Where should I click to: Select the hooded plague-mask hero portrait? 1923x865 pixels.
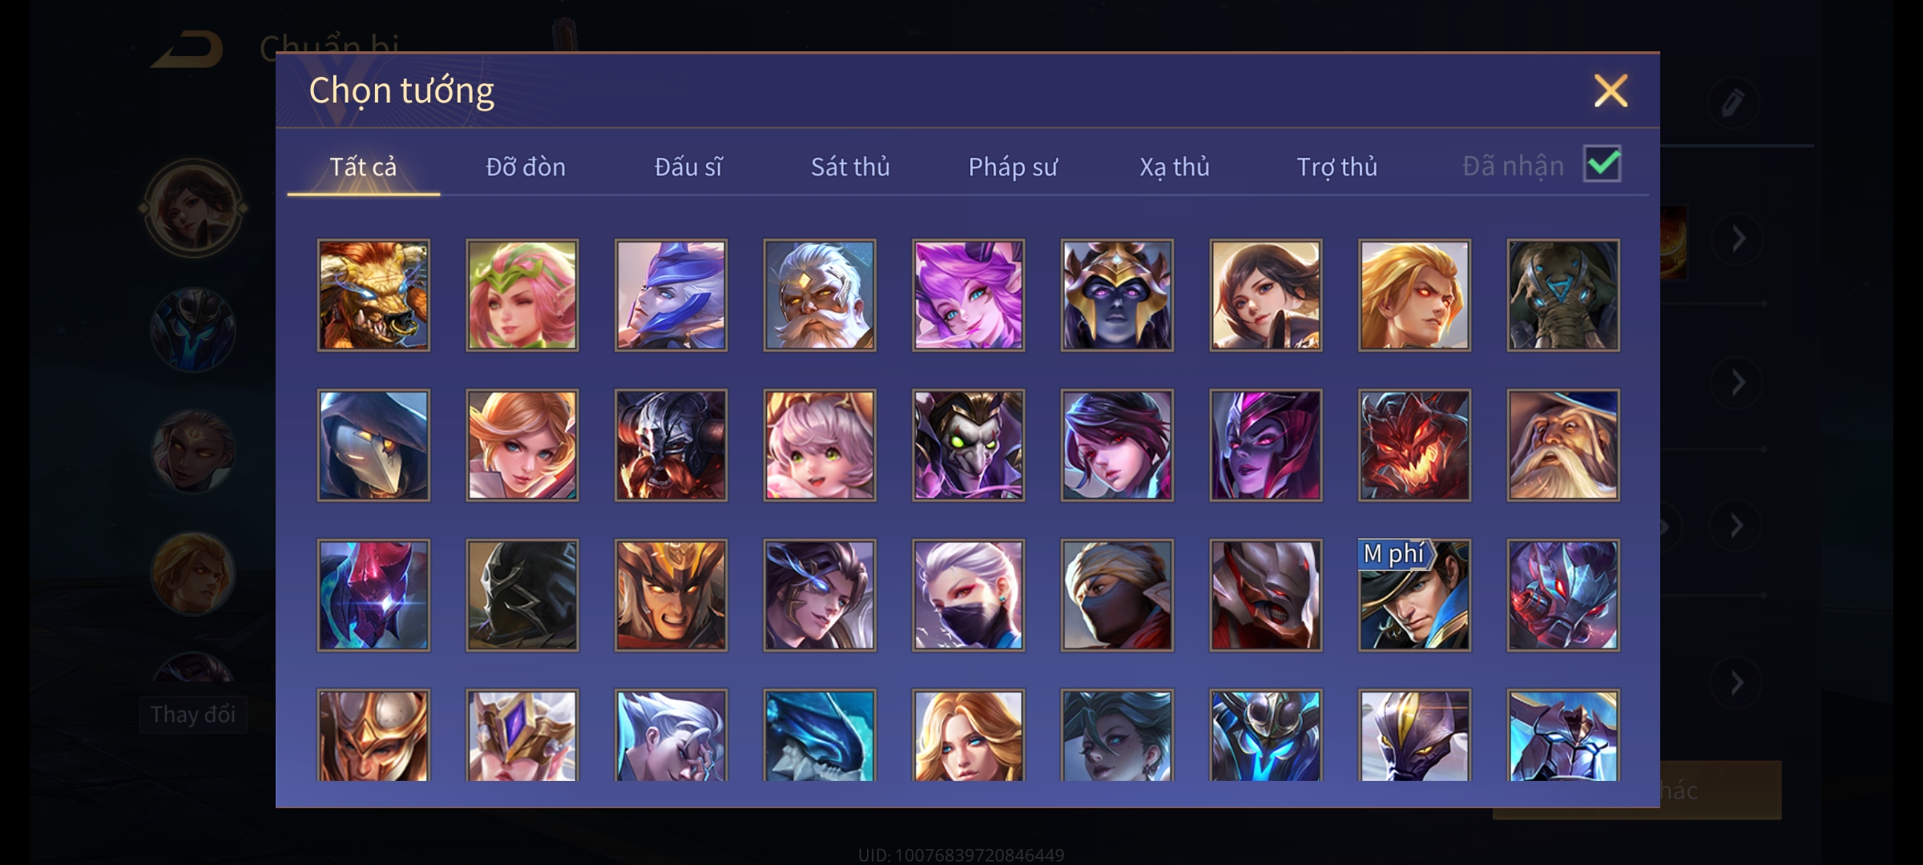(373, 445)
